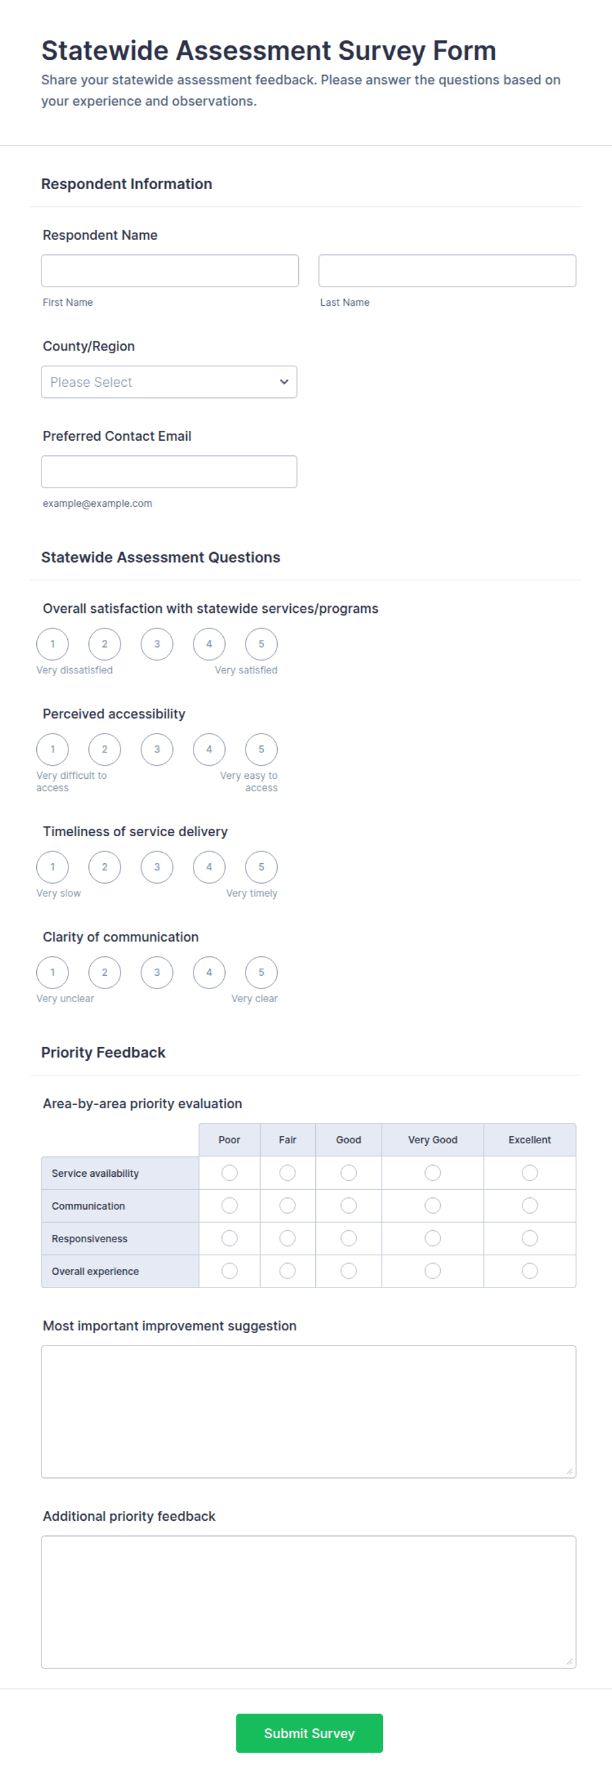
Task: Pick 5 for Clarity of communication
Action: coord(261,972)
